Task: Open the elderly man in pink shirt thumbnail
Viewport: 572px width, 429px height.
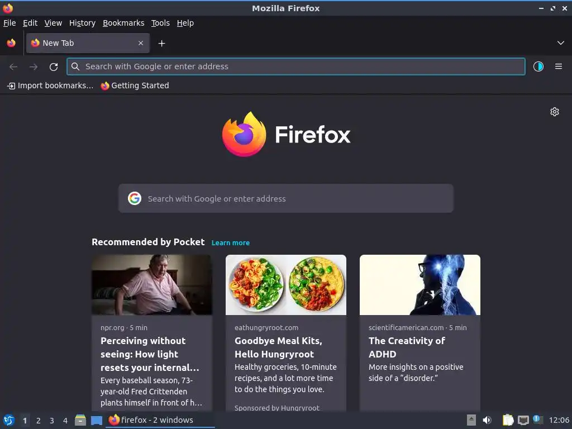Action: pos(152,285)
